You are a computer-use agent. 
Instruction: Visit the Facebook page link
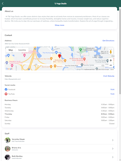[x=112, y=89]
